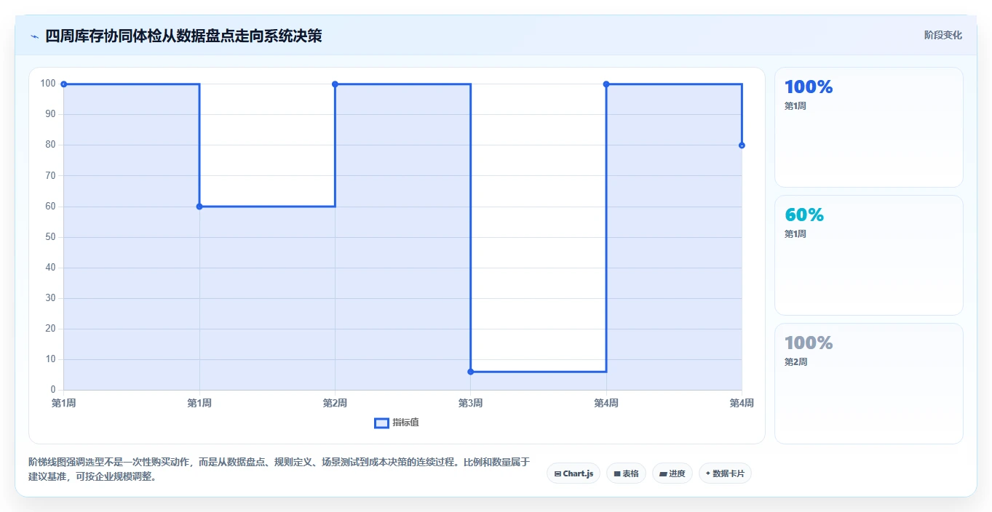
Task: Click the 数据卡片 tag
Action: pos(725,473)
